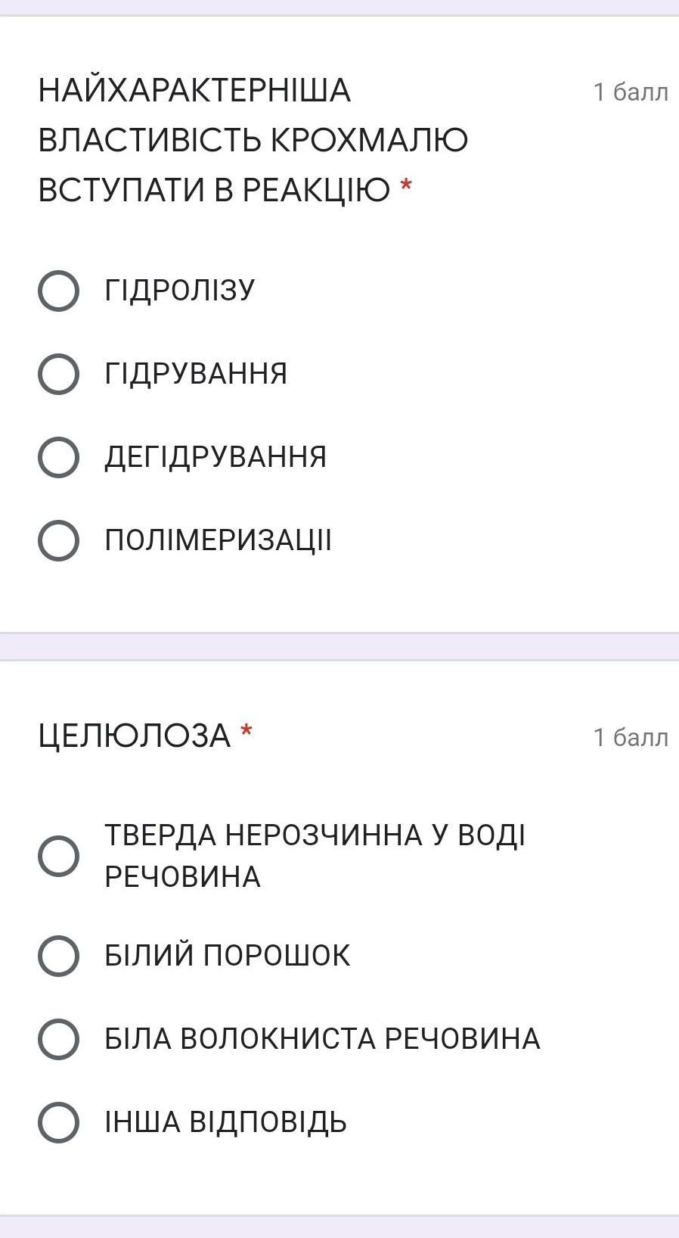Viewport: 679px width, 1238px height.
Task: Tap the БІЛА ВОЛОКНИСТА РЕЧОВИНА label text
Action: [322, 1039]
